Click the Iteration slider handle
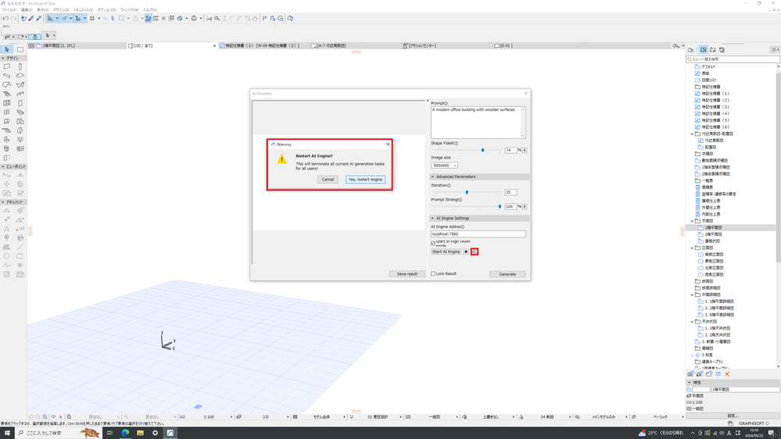Viewport: 781px width, 439px height. point(467,192)
